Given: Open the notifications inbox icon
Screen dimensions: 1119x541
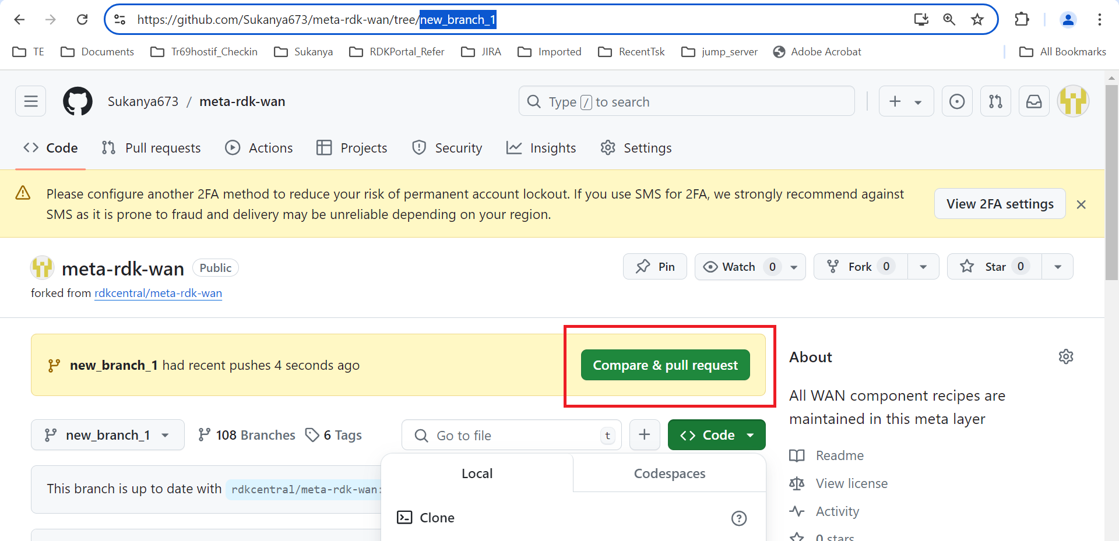Looking at the screenshot, I should coord(1034,101).
